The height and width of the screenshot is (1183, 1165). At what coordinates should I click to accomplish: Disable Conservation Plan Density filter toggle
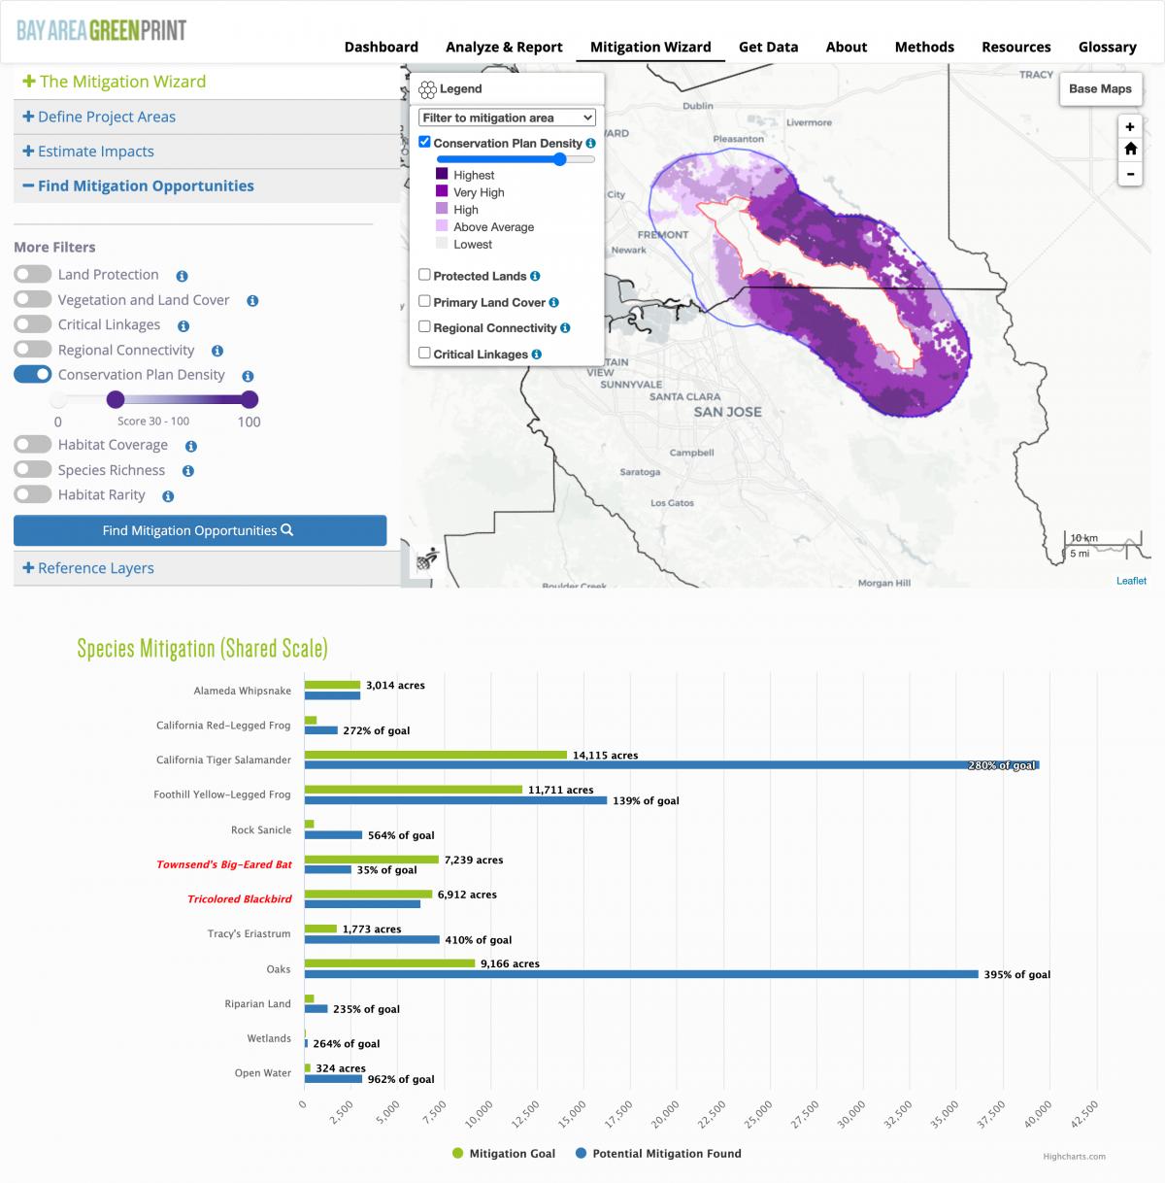coord(33,375)
